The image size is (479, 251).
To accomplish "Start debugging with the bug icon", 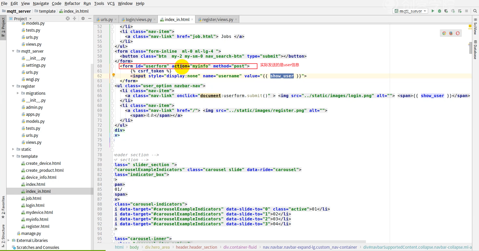I will click(440, 11).
